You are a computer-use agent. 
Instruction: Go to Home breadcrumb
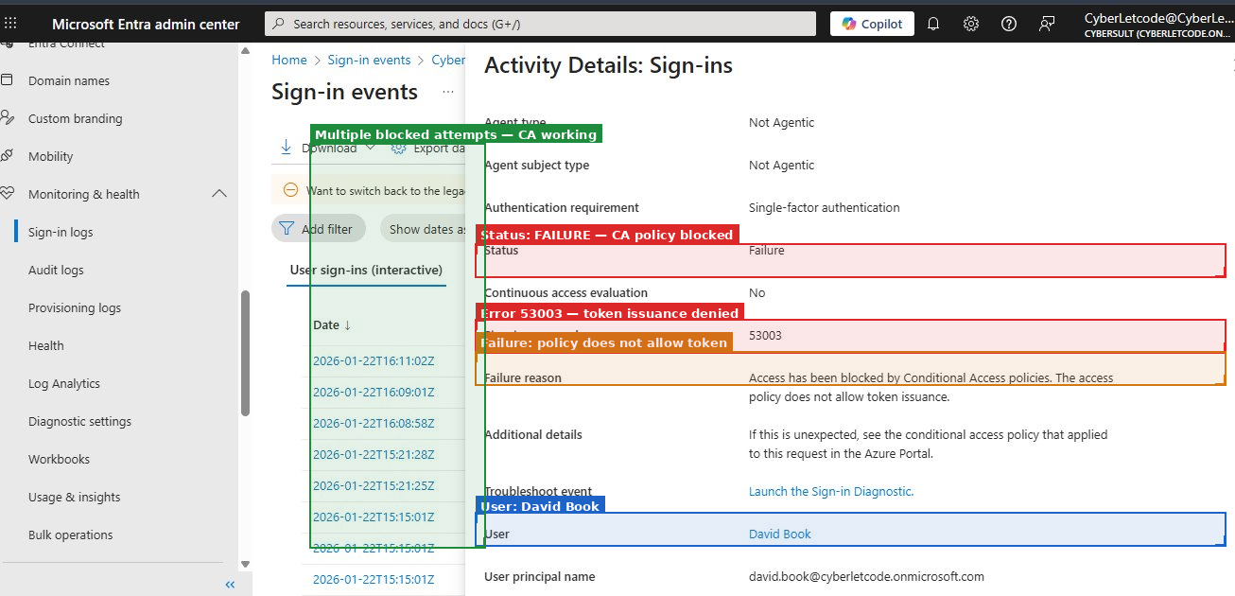click(289, 60)
